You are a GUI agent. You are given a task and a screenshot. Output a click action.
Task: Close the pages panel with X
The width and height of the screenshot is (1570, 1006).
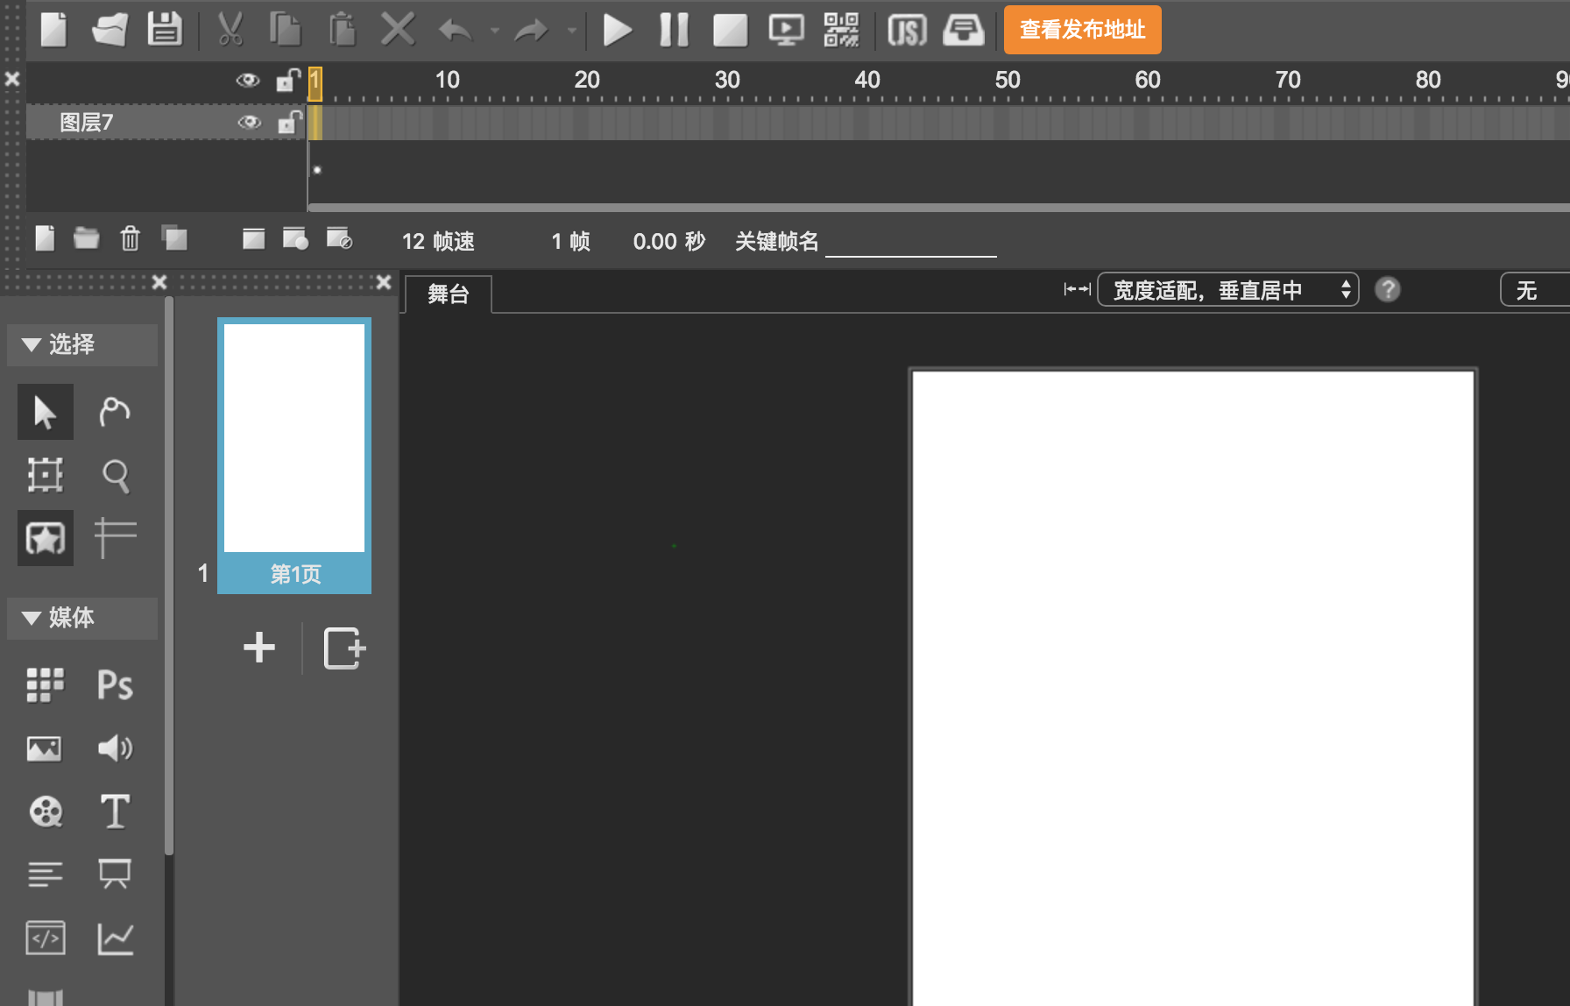click(383, 282)
